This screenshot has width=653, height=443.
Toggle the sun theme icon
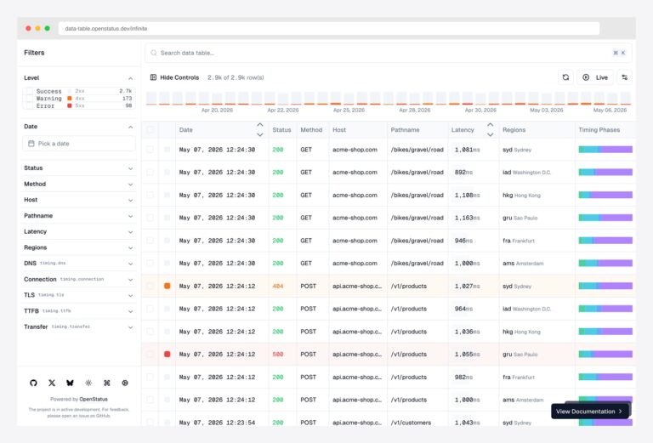(x=88, y=383)
